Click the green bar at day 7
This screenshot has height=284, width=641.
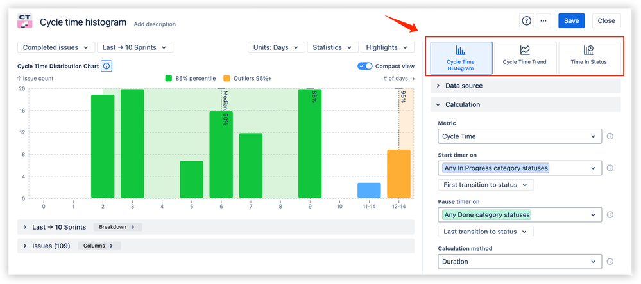point(251,166)
